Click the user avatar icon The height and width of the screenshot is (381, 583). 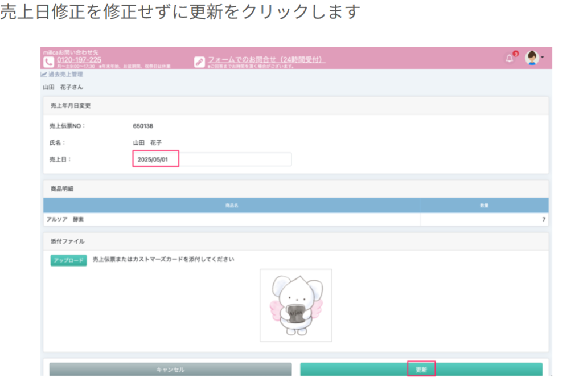(532, 58)
